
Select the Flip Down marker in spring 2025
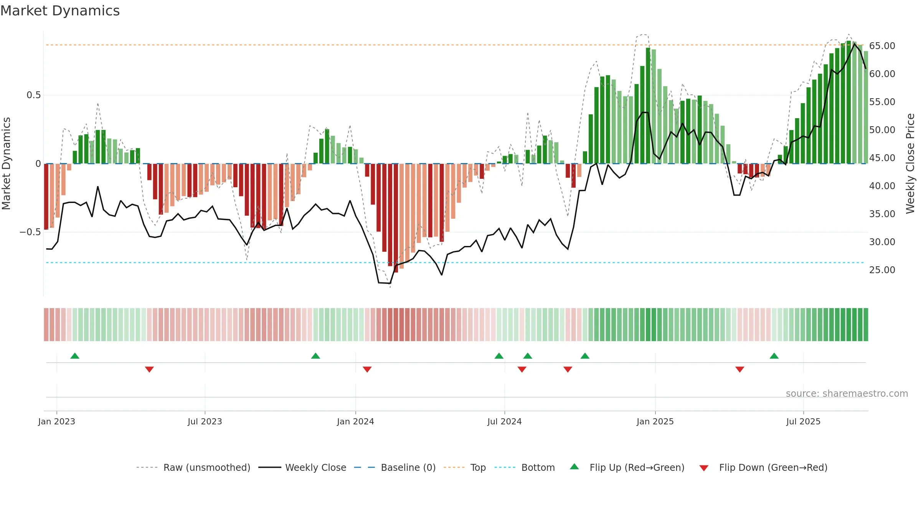[x=740, y=370]
